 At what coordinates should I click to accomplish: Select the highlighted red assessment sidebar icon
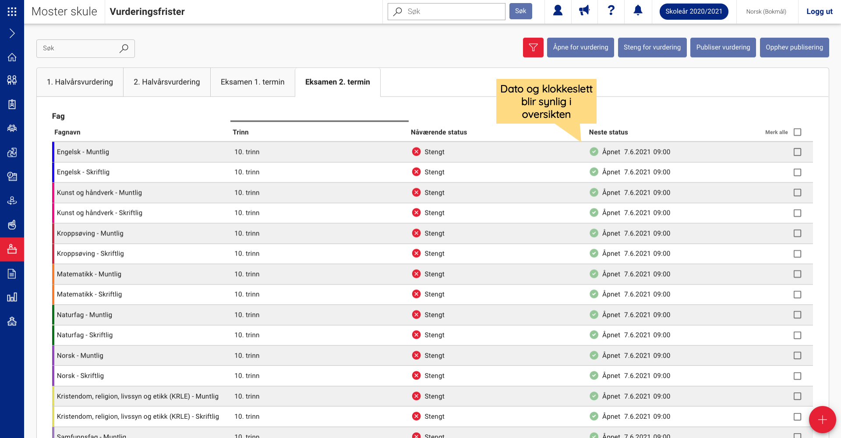12,249
